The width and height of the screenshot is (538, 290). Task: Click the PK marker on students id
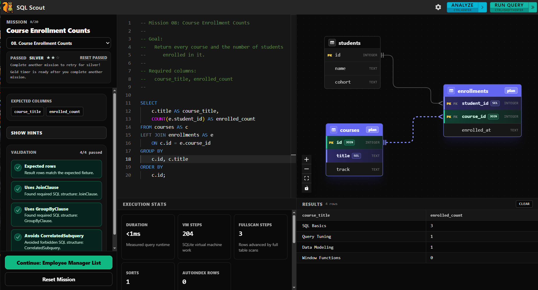click(330, 55)
